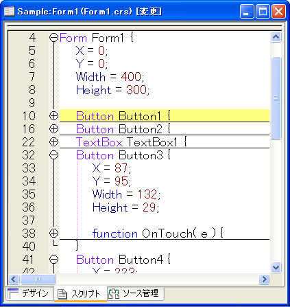Collapse the Button4 code block

click(x=54, y=260)
